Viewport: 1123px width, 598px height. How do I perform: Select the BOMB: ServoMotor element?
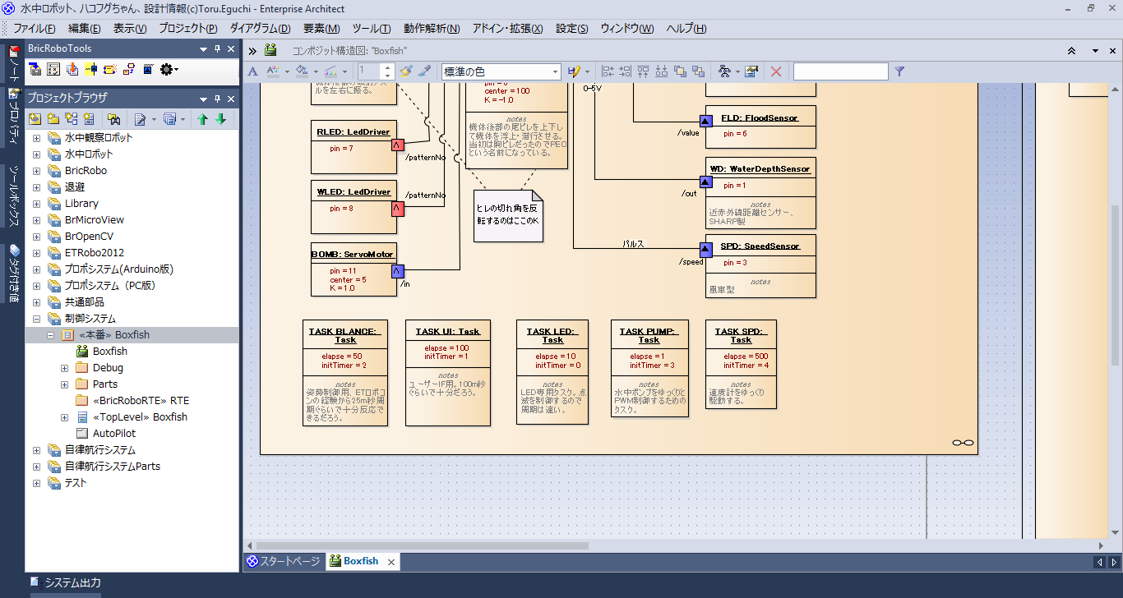[354, 269]
